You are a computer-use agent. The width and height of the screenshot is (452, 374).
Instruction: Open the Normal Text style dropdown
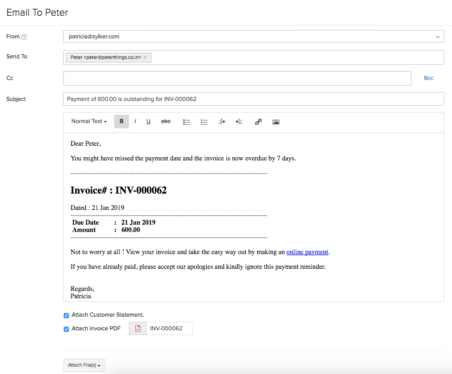click(x=88, y=121)
